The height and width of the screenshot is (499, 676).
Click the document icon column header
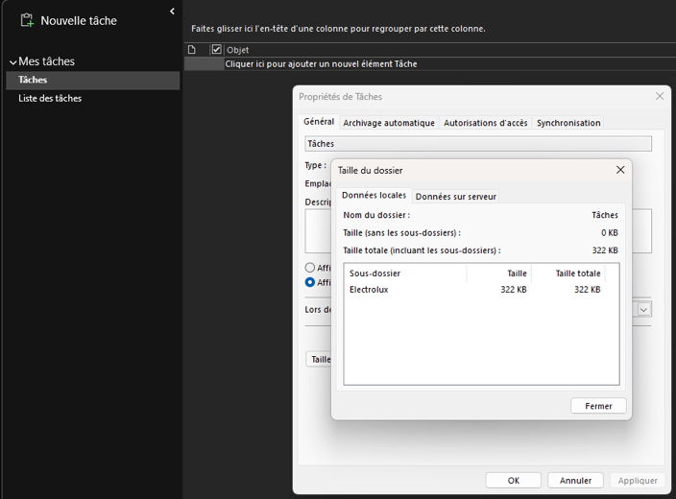point(192,50)
